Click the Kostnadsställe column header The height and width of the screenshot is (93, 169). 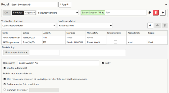(x=137, y=33)
